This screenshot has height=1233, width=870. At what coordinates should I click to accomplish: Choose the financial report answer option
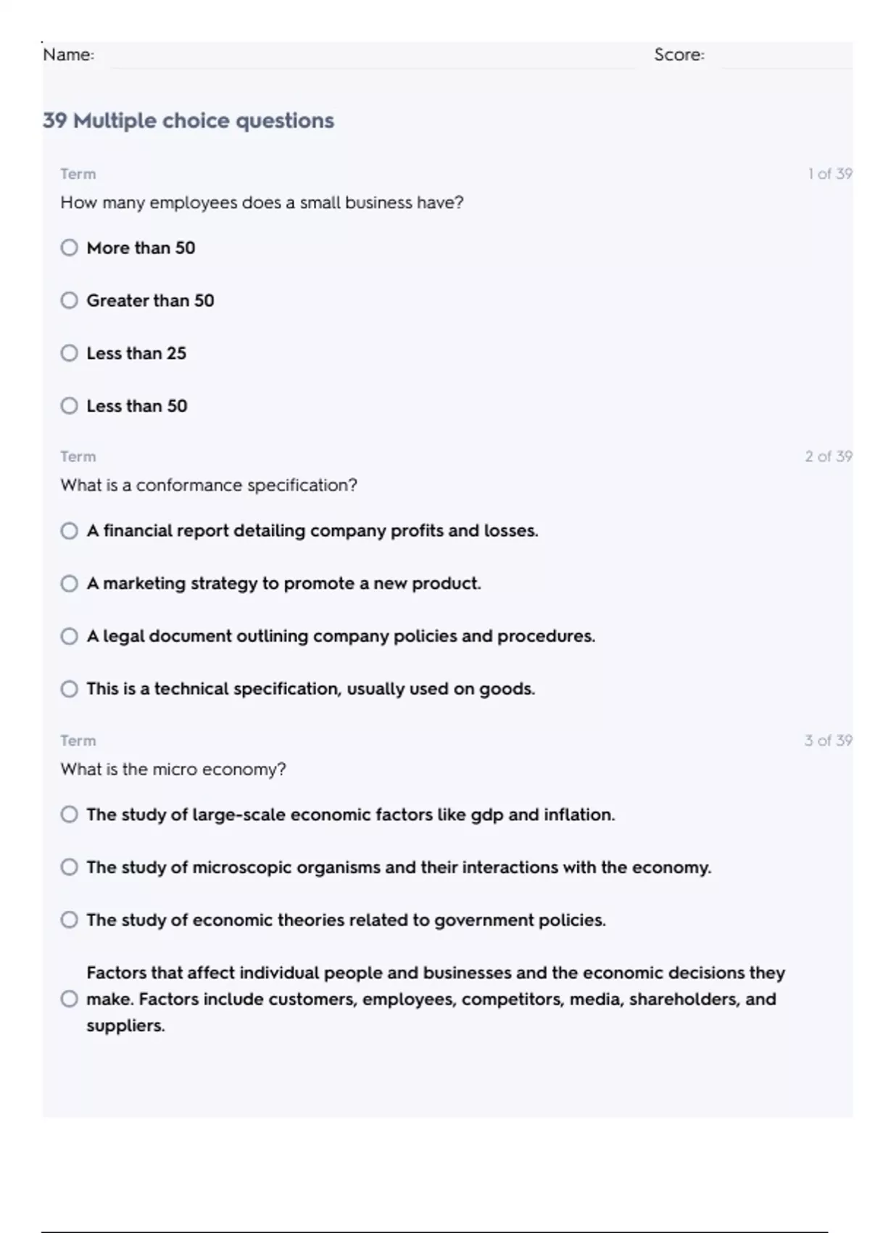click(69, 531)
